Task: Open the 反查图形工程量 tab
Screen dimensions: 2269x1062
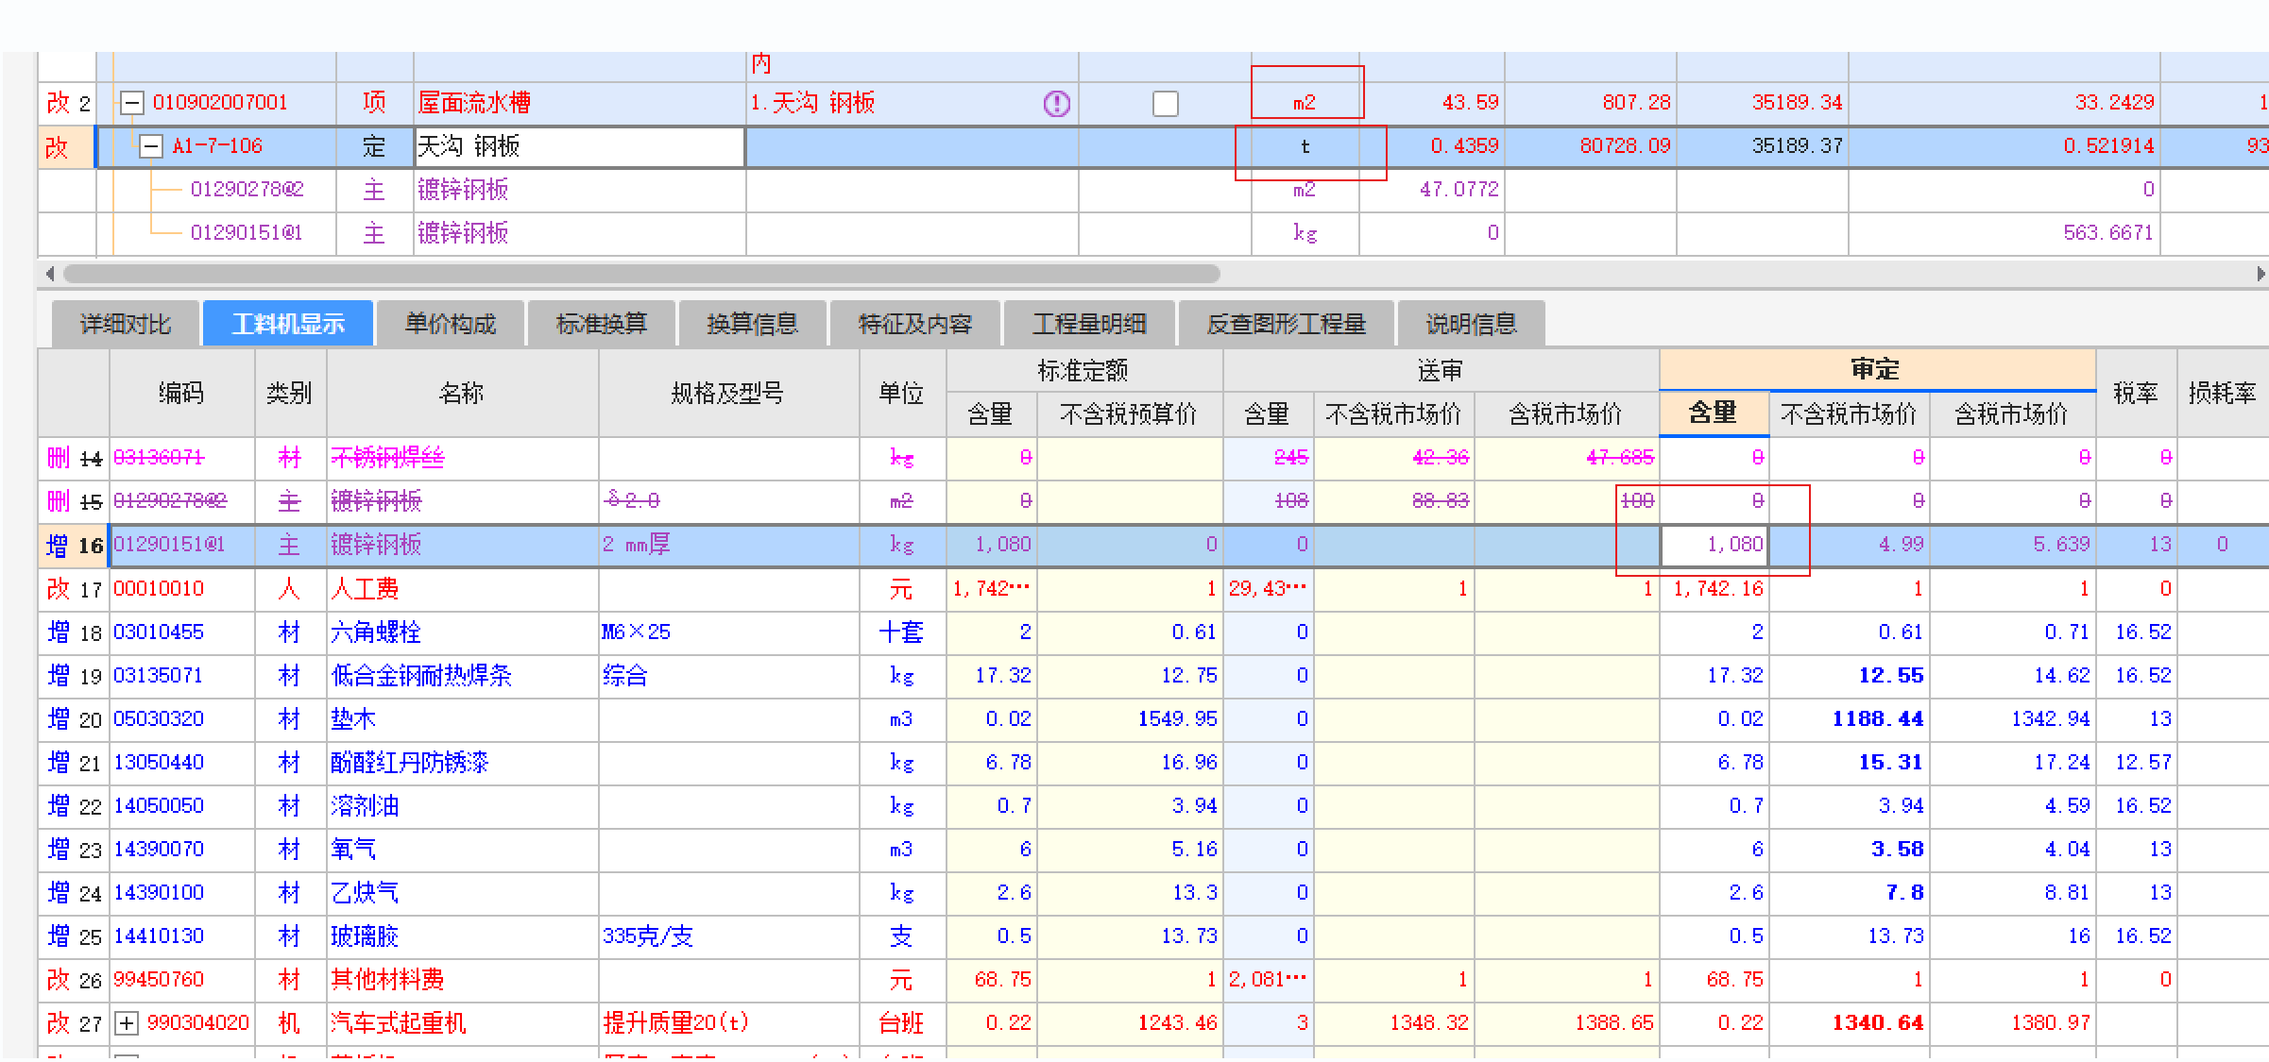Action: click(x=1286, y=324)
